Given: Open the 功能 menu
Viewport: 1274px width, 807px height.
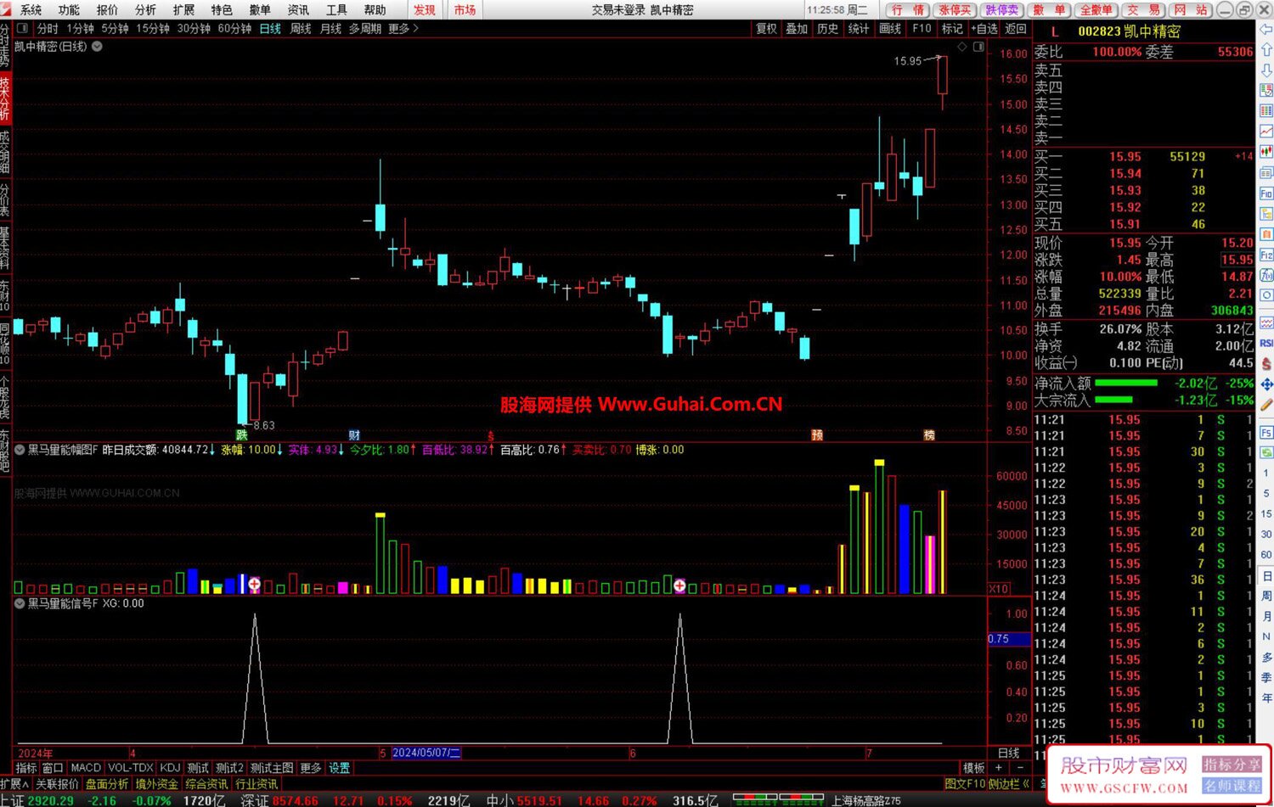Looking at the screenshot, I should [70, 10].
